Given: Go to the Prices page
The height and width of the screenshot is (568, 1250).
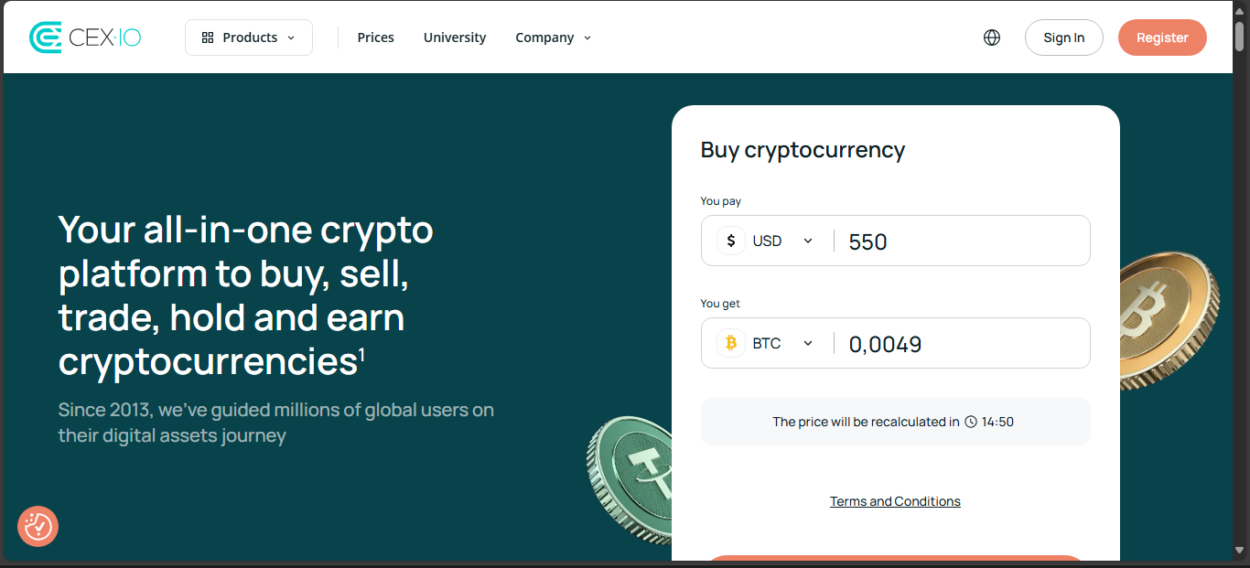Looking at the screenshot, I should [375, 38].
